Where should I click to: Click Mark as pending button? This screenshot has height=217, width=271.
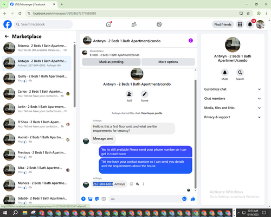tap(111, 62)
